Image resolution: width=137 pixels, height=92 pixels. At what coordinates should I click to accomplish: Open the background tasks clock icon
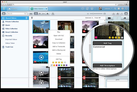pos(82,8)
